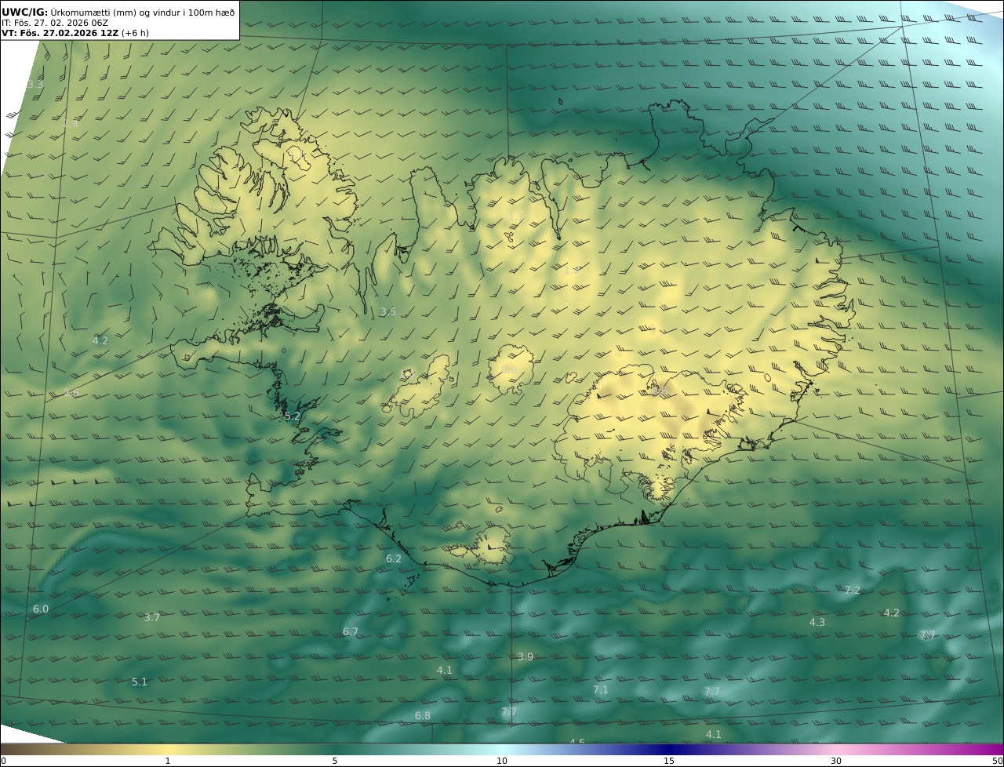
Task: Click the colorbar tick label 30
Action: pos(836,761)
